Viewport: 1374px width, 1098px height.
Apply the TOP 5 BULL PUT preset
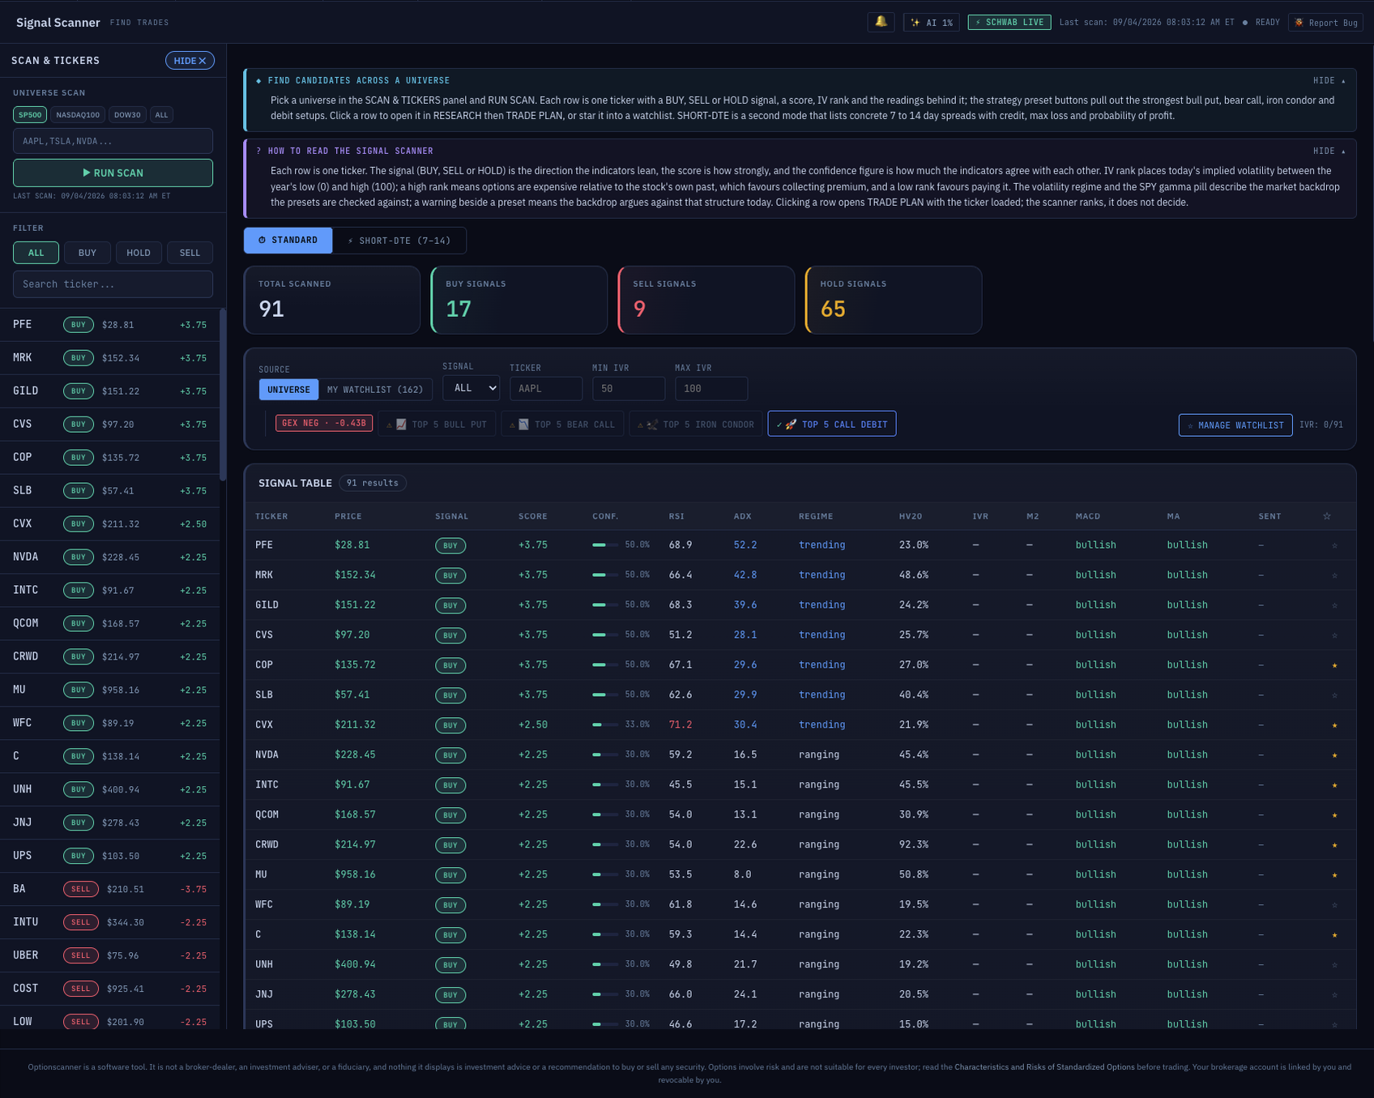pyautogui.click(x=436, y=424)
